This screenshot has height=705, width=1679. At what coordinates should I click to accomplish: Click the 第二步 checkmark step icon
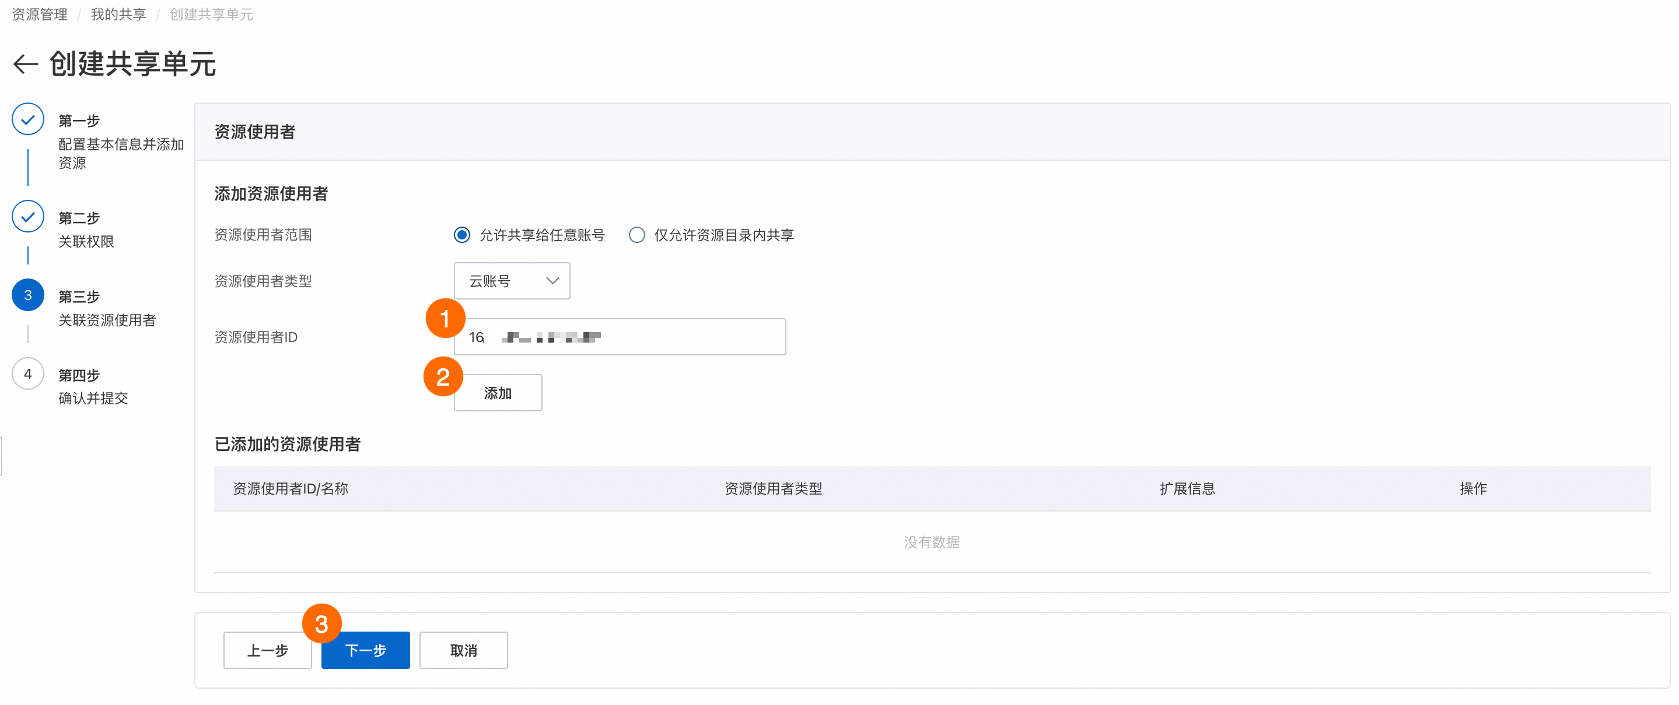tap(28, 217)
